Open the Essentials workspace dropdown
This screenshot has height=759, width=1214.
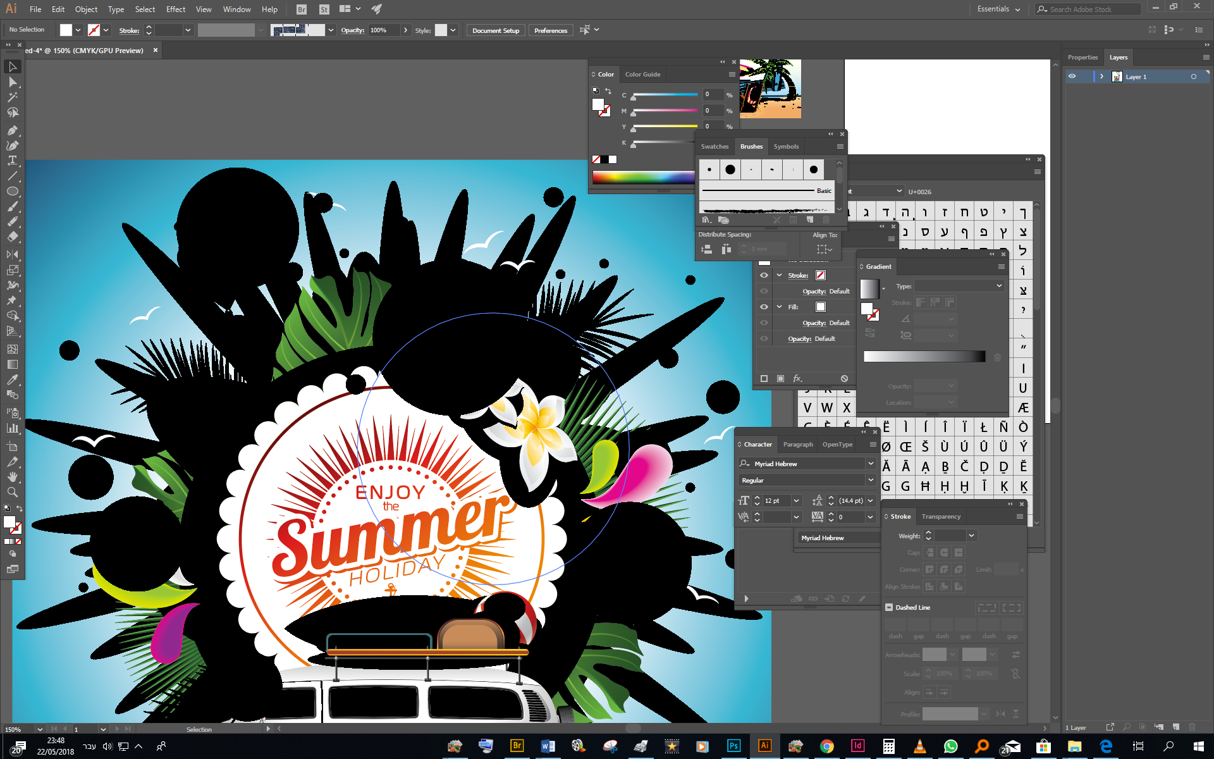(998, 9)
